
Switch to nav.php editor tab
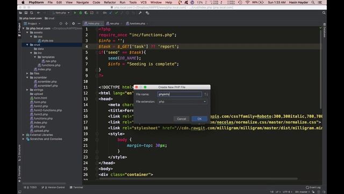tap(114, 24)
